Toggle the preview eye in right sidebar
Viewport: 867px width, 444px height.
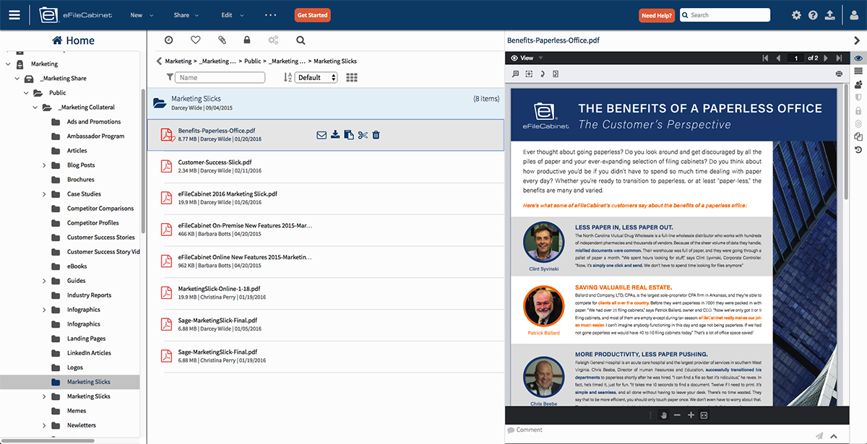pyautogui.click(x=858, y=58)
